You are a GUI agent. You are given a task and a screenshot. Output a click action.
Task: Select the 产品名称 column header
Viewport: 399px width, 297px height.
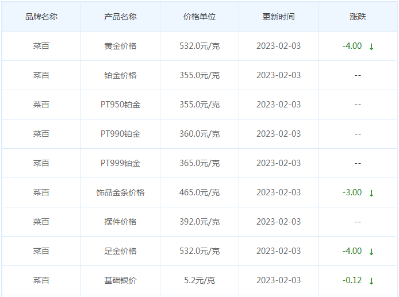(x=120, y=17)
